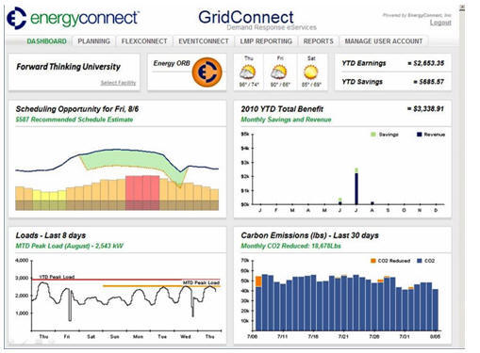Click the Revenue legend navy swatch
Screen dimensions: 480x353
[419, 135]
